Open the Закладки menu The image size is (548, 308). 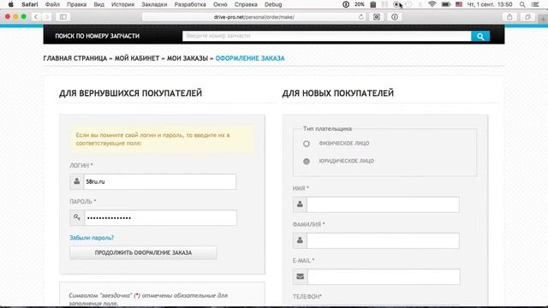154,4
